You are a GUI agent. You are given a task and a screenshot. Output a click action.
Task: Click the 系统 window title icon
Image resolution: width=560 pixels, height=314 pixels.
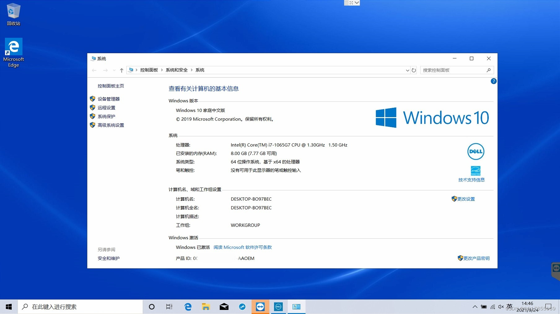[93, 58]
